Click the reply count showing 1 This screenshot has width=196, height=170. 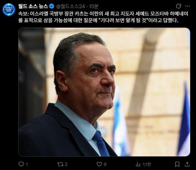coord(27,164)
